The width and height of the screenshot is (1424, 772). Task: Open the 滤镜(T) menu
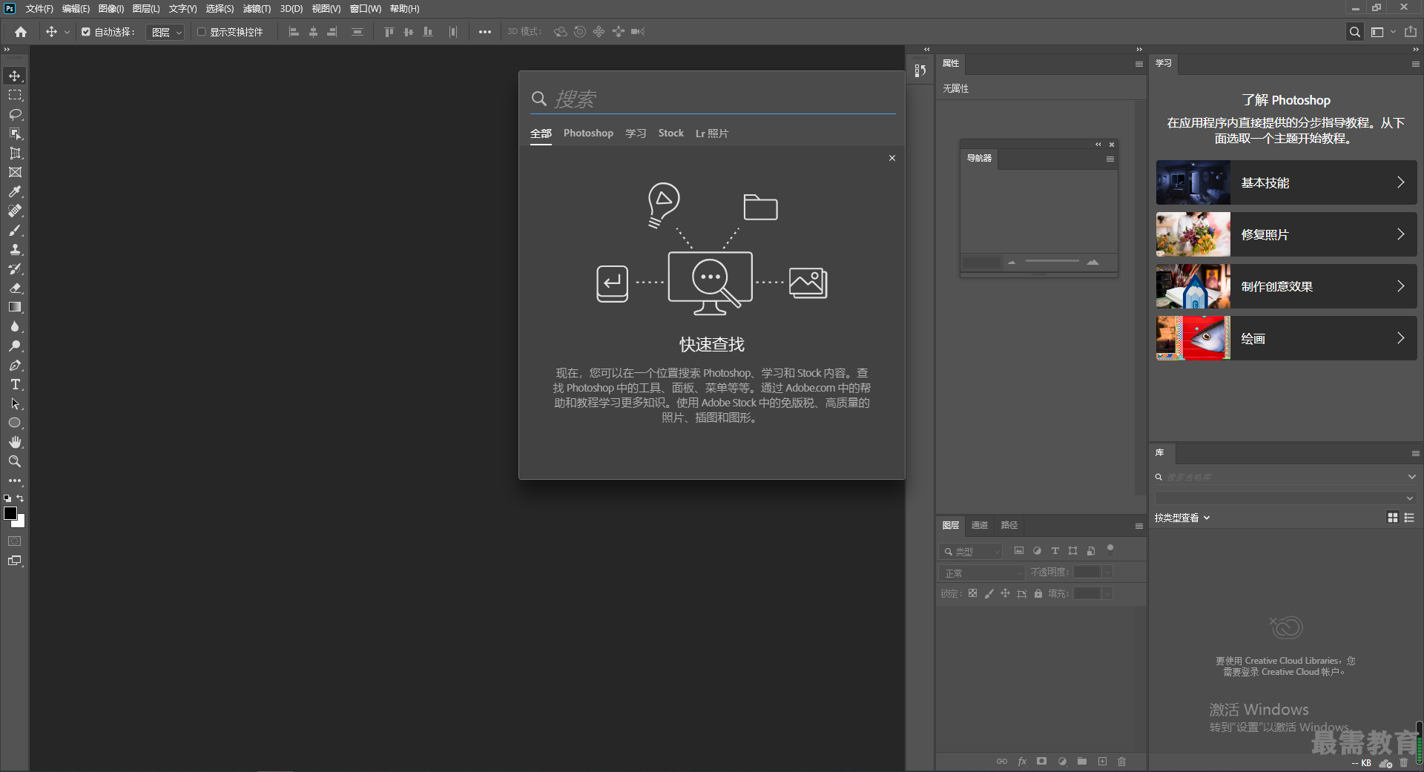tap(257, 9)
